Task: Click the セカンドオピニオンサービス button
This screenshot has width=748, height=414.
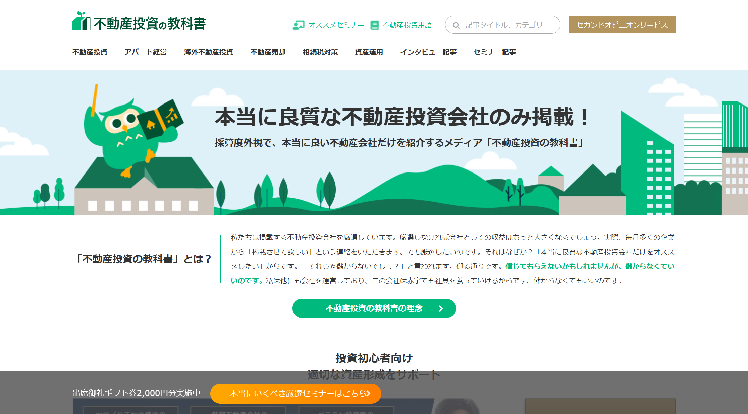Action: (622, 25)
